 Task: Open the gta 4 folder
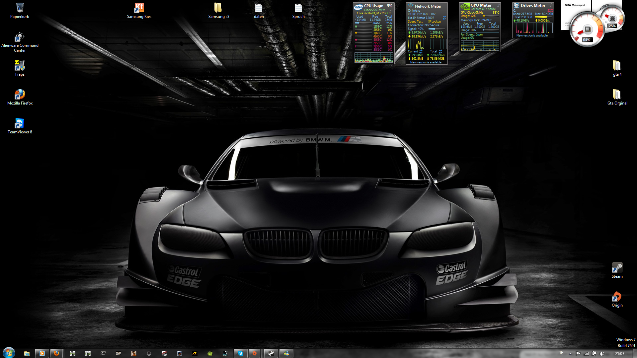click(x=617, y=68)
